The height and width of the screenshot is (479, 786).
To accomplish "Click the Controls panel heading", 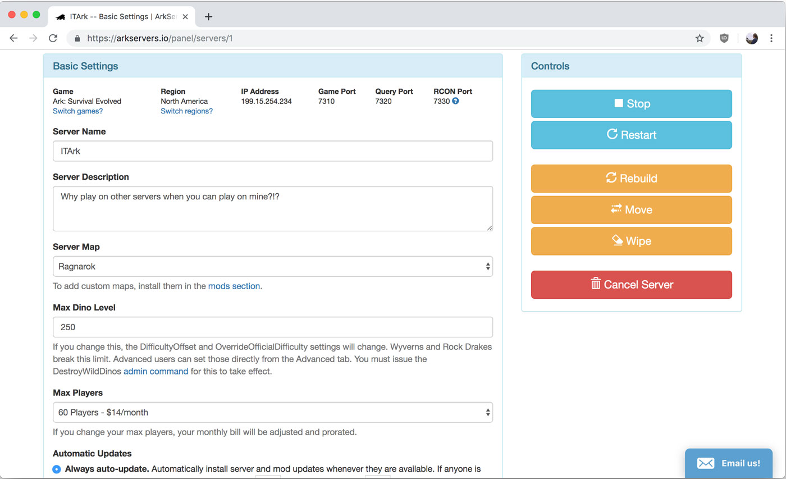I will (x=550, y=66).
